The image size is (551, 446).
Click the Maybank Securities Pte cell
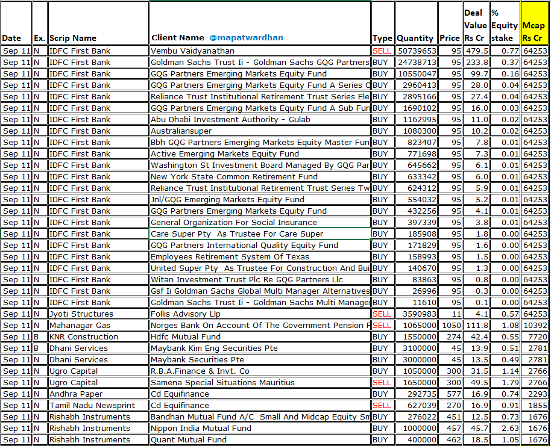click(x=260, y=360)
